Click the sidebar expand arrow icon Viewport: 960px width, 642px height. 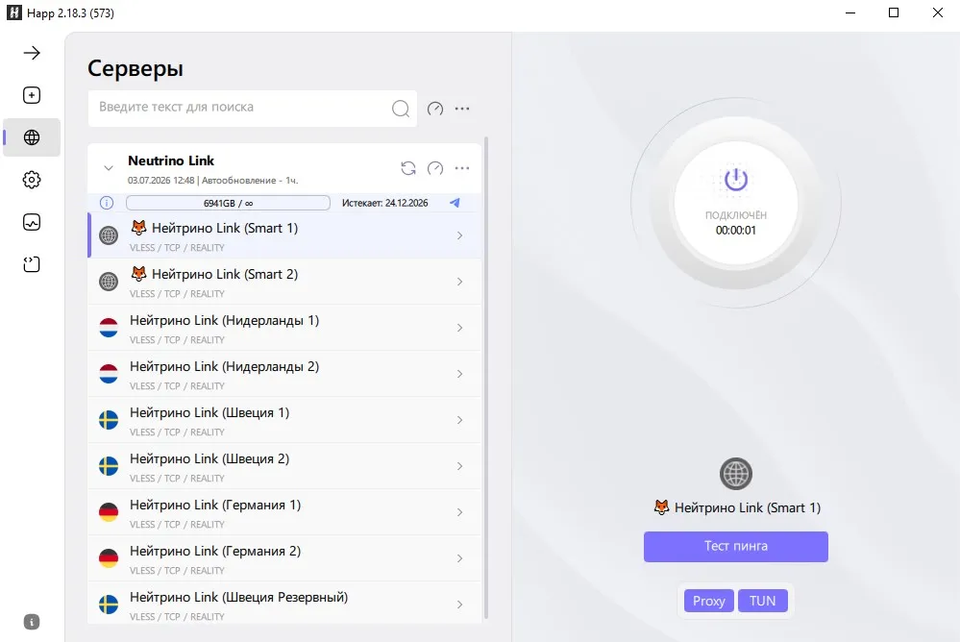point(32,53)
